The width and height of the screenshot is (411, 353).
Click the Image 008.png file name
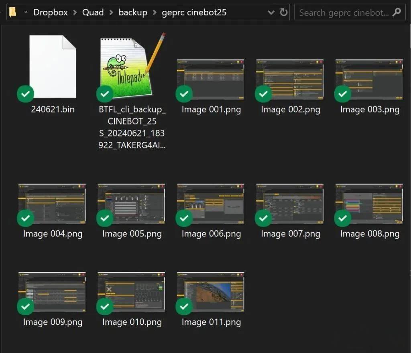pyautogui.click(x=370, y=234)
